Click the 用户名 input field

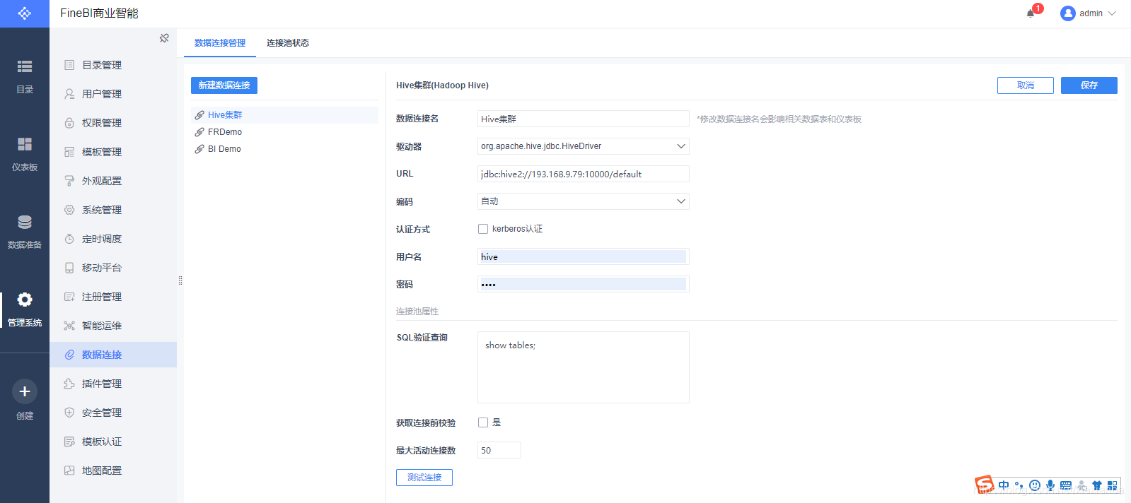[584, 256]
